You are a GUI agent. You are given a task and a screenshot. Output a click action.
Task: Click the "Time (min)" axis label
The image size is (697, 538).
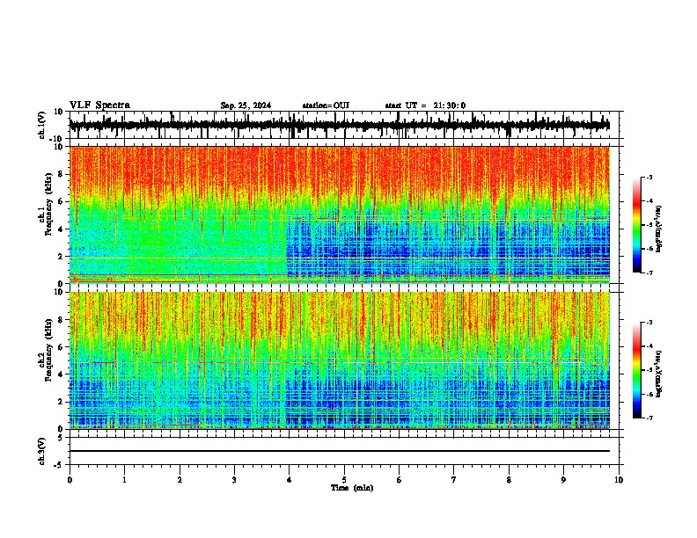click(x=352, y=488)
